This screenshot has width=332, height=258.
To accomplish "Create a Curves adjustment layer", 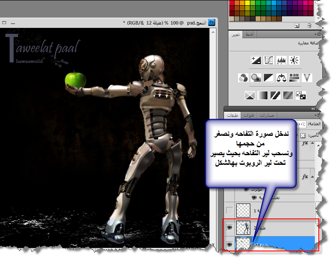I will [x=269, y=60].
